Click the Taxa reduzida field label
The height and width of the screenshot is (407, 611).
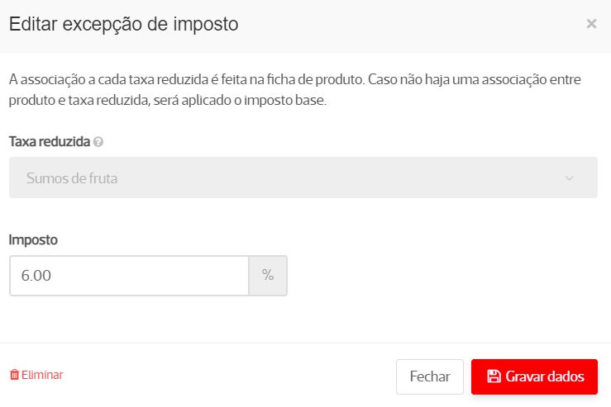50,142
